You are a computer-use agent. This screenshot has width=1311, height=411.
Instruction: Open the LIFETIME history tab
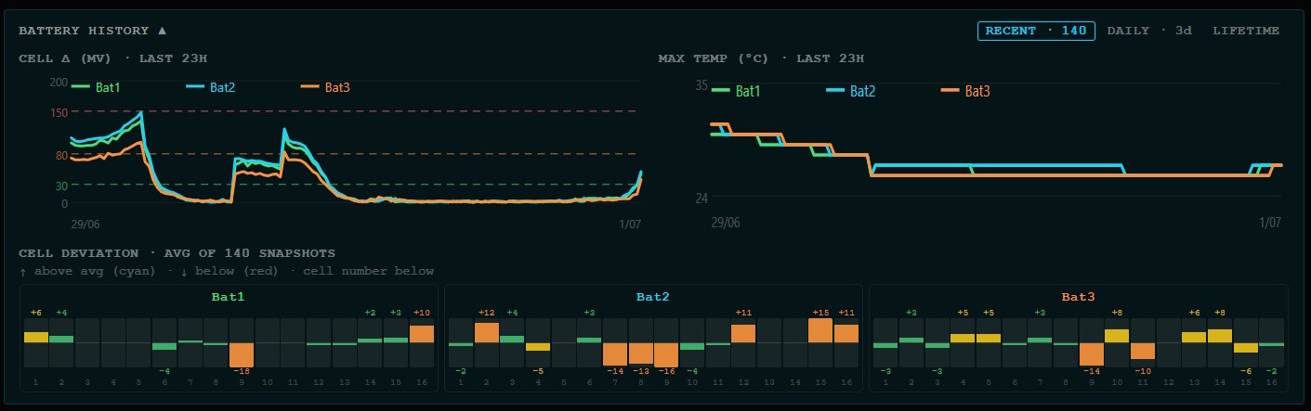pyautogui.click(x=1246, y=31)
